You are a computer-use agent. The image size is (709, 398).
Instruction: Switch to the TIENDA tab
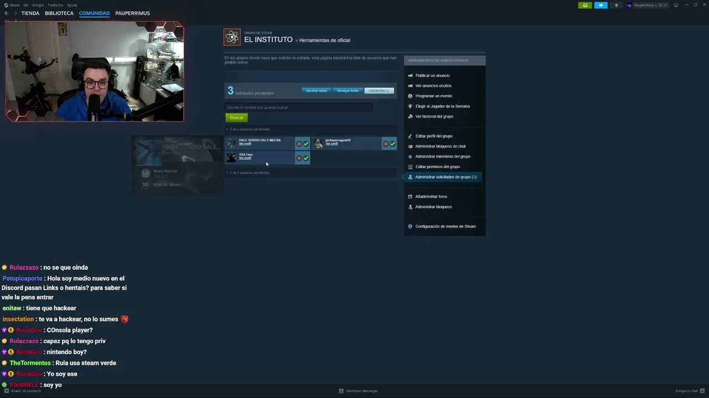[x=30, y=13]
